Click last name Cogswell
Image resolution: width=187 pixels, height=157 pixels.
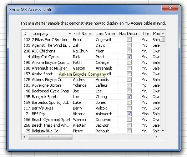point(103,40)
